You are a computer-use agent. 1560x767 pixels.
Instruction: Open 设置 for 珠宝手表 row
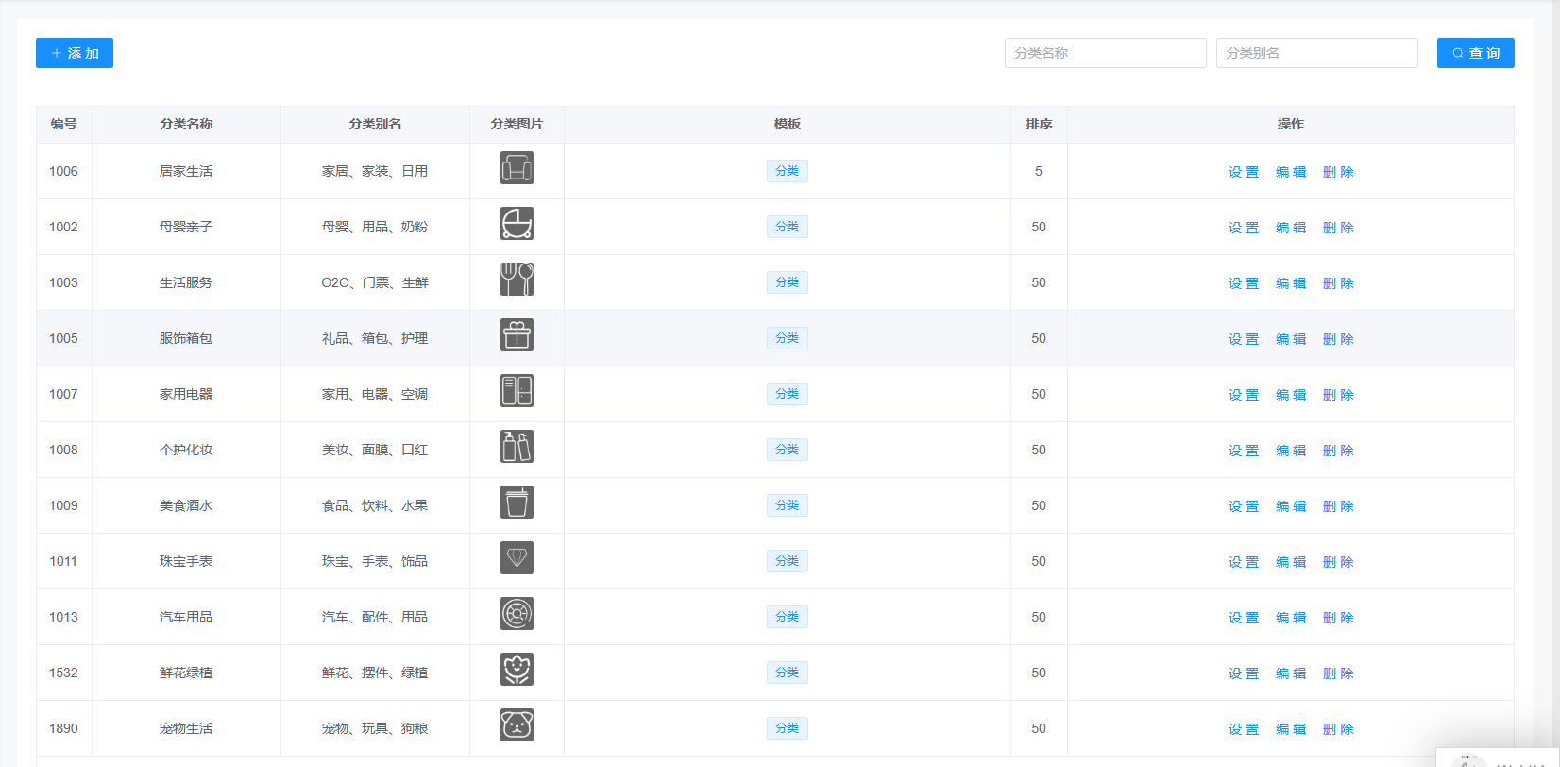(1244, 562)
